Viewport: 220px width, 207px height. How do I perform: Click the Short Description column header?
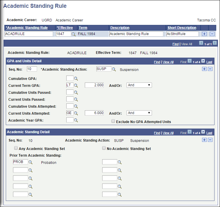point(182,28)
